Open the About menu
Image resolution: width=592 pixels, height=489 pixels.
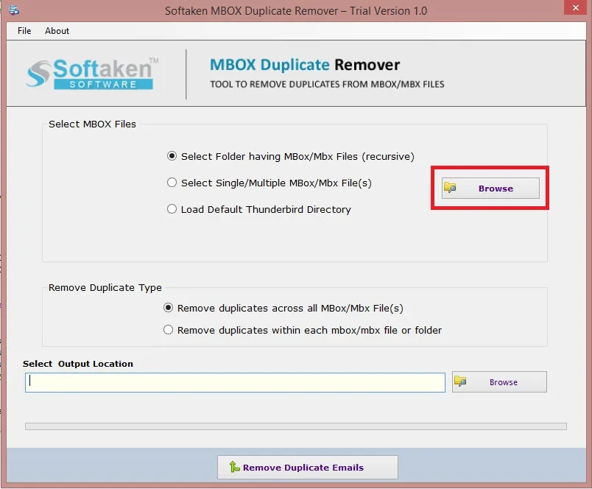[x=57, y=31]
